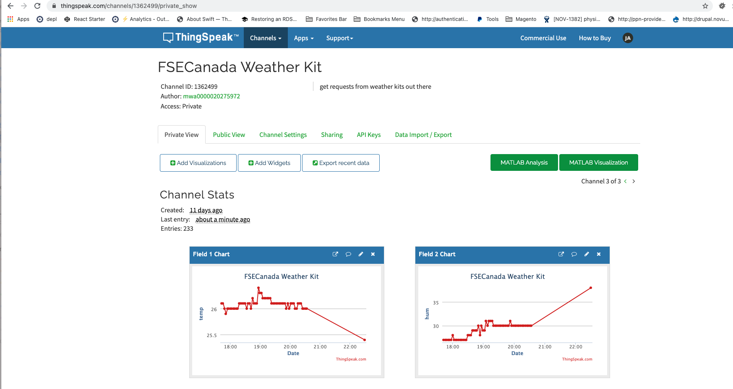
Task: Click the Add Widgets button
Action: (269, 163)
